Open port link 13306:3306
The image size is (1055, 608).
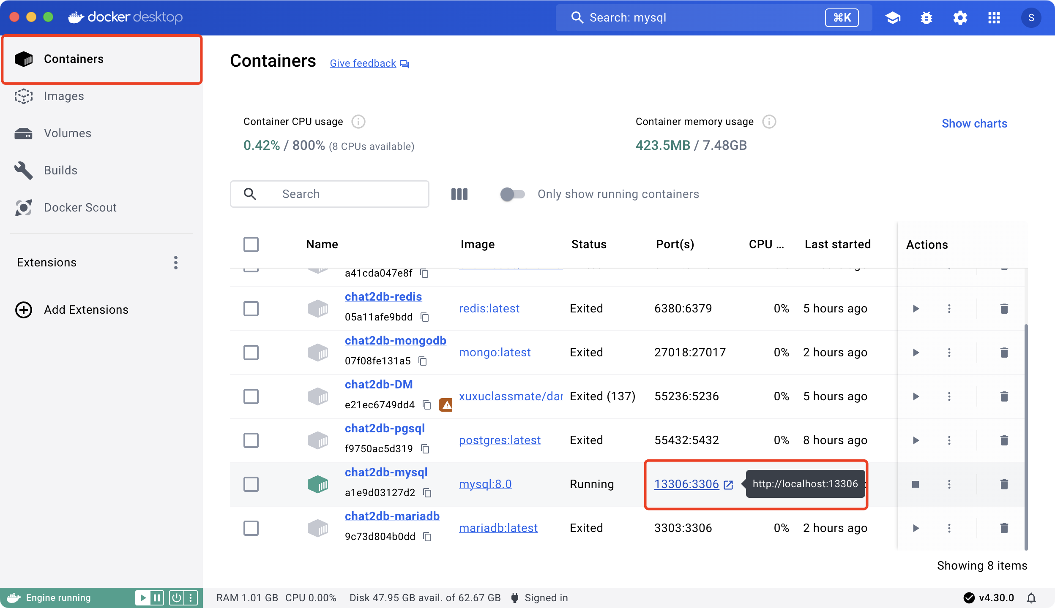pos(693,484)
